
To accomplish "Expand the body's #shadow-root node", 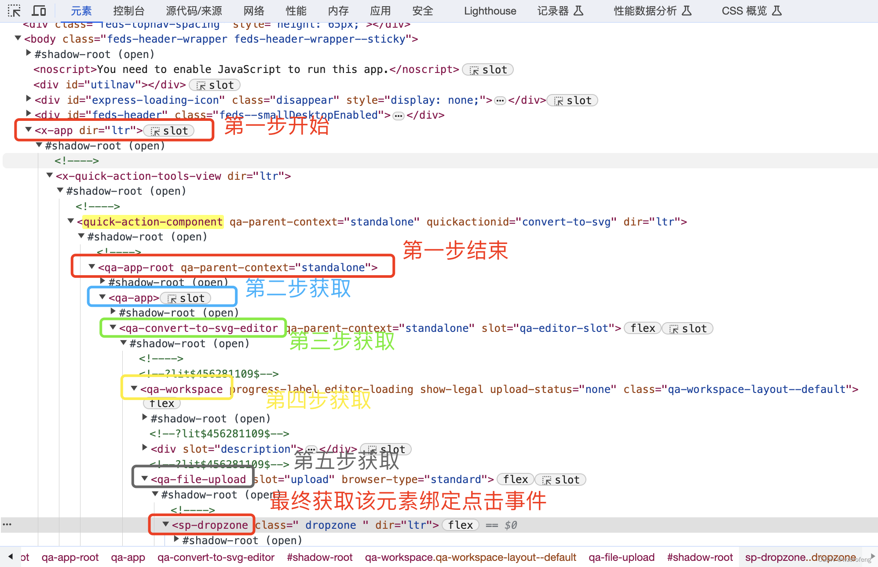I will coord(29,53).
